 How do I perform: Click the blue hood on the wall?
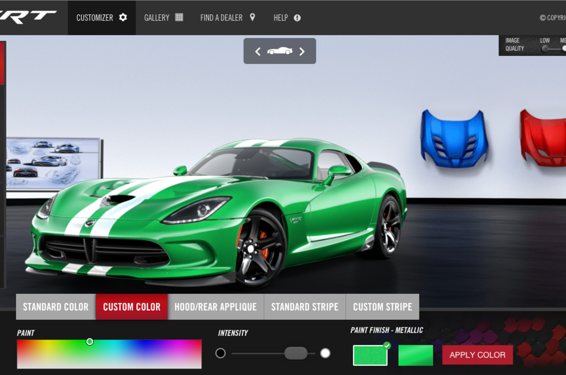point(454,138)
